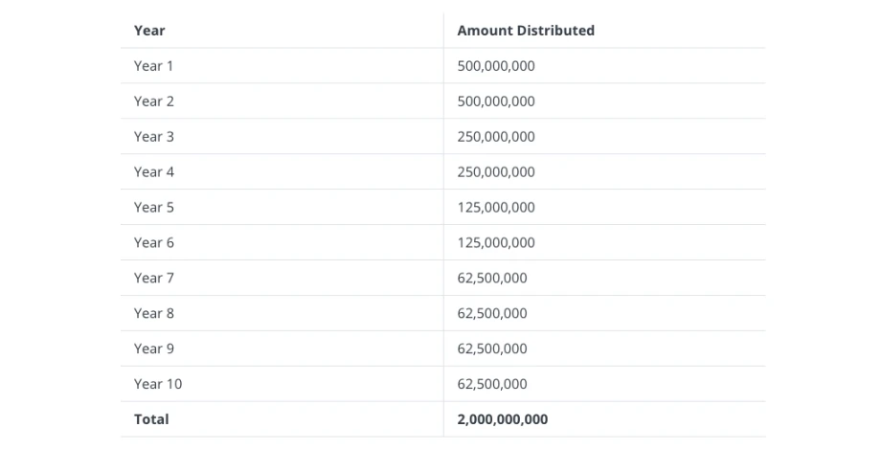882x450 pixels.
Task: Click the 62,500,000 amount in Year 10 row
Action: coord(492,385)
